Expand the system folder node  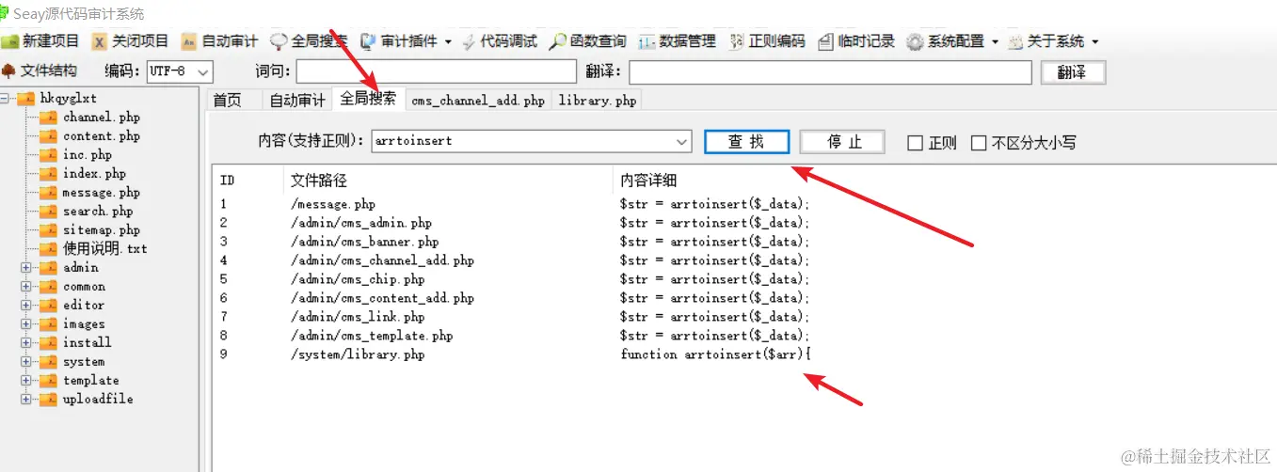click(x=25, y=362)
